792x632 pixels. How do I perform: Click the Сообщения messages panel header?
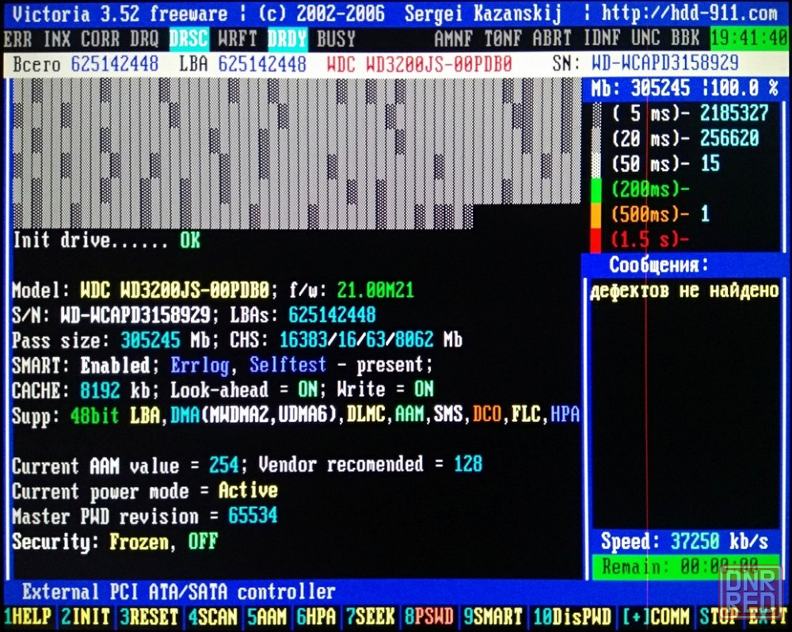click(x=659, y=265)
